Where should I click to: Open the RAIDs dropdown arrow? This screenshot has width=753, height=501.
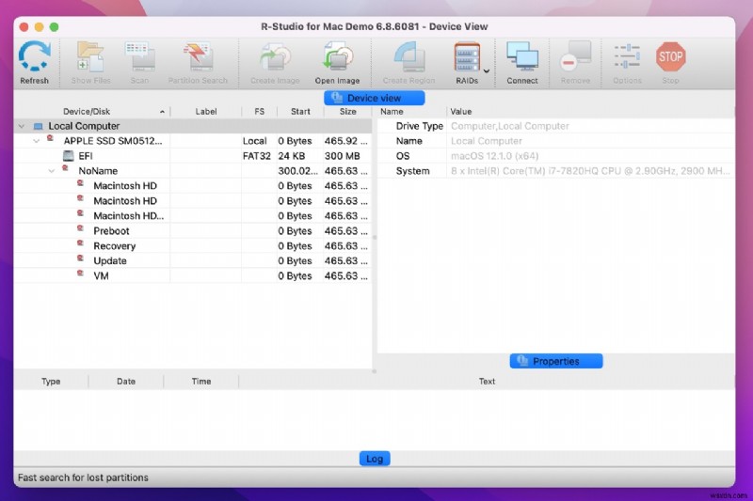(487, 70)
